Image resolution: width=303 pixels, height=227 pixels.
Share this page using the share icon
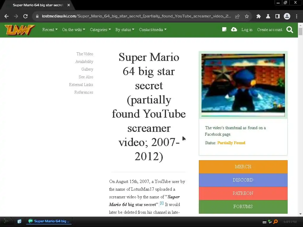[237, 17]
